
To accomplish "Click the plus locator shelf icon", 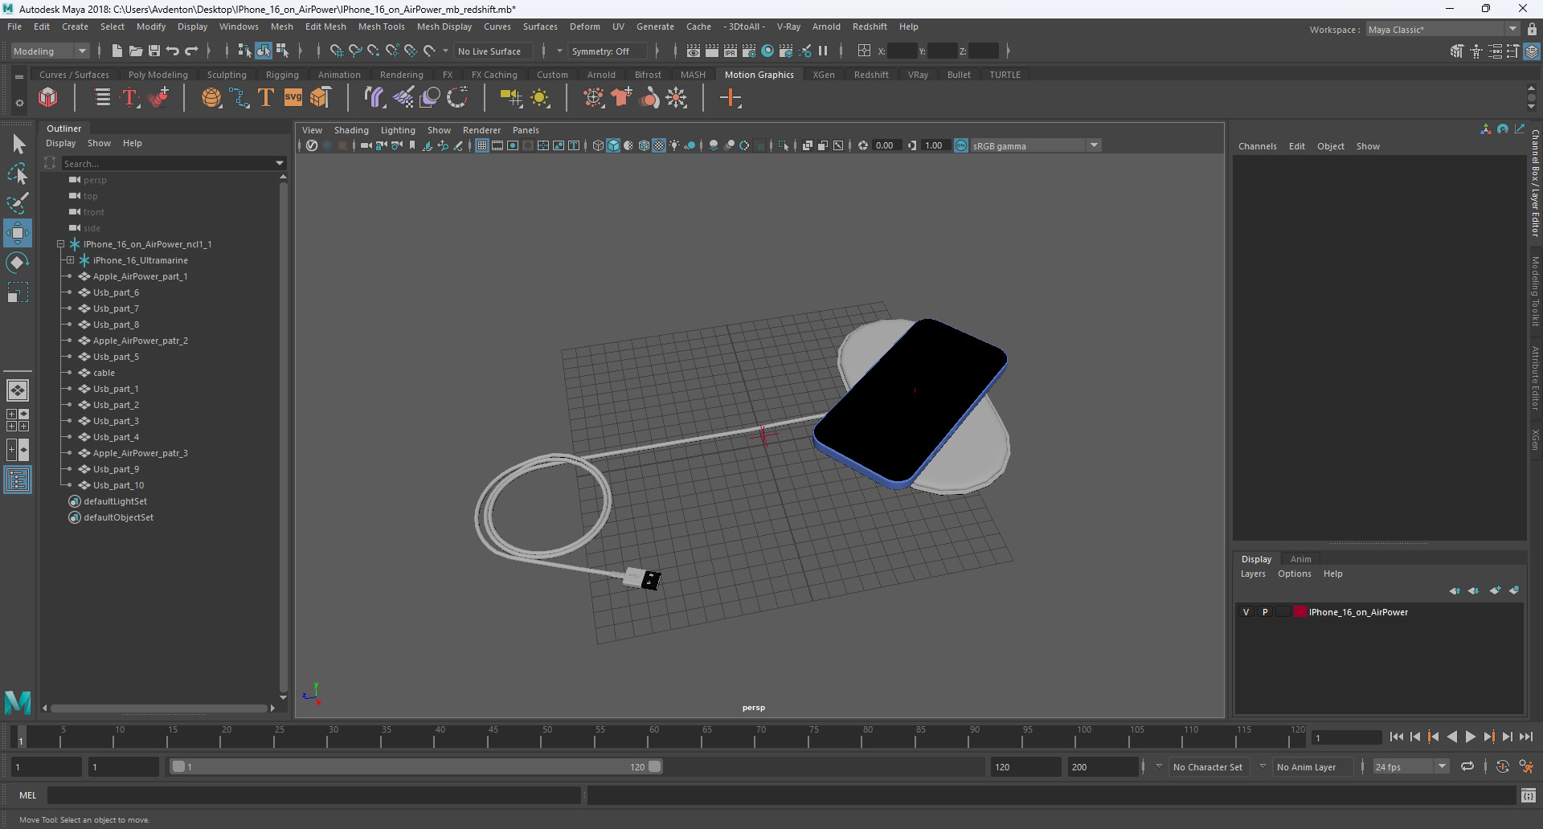I will point(731,98).
